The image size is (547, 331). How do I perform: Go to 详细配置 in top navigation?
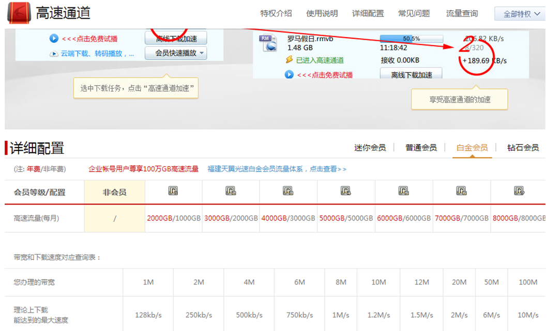pyautogui.click(x=368, y=13)
